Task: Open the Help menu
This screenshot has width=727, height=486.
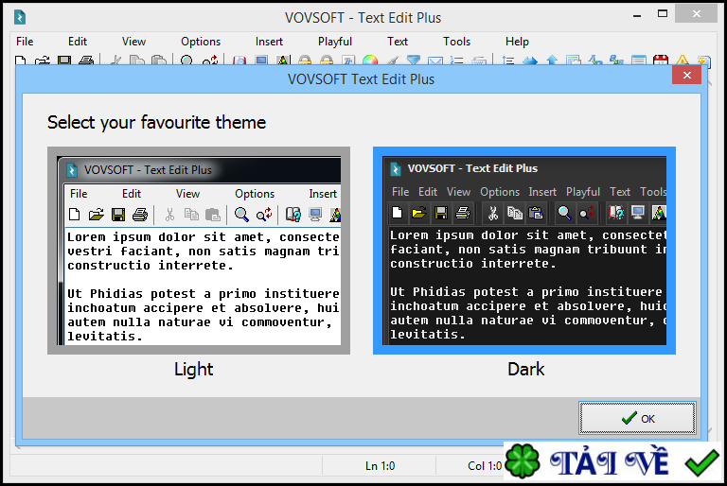Action: pyautogui.click(x=517, y=42)
